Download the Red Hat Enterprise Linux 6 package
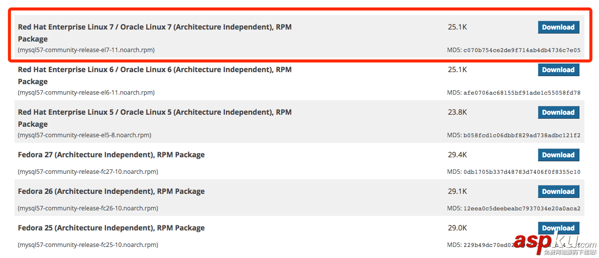Image resolution: width=599 pixels, height=258 pixels. coord(558,70)
